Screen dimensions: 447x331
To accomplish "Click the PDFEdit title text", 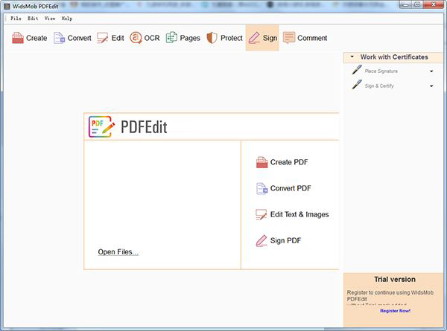I will click(x=144, y=127).
